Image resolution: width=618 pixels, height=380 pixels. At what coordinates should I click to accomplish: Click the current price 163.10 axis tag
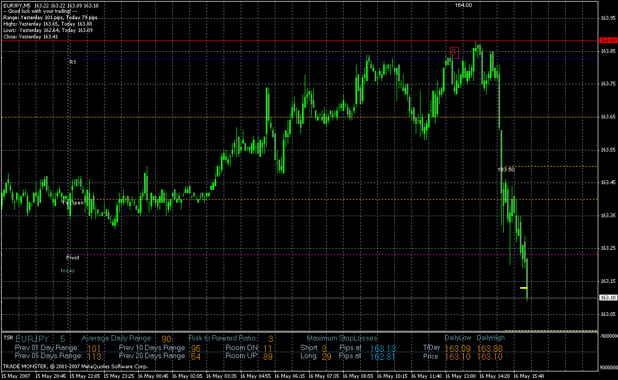[608, 298]
